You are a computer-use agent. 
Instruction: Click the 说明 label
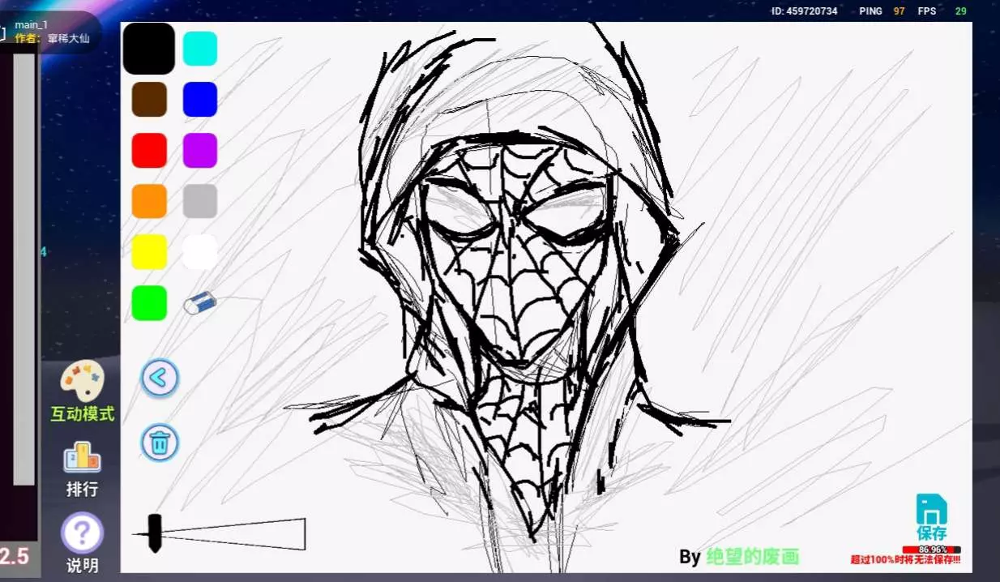click(x=82, y=566)
